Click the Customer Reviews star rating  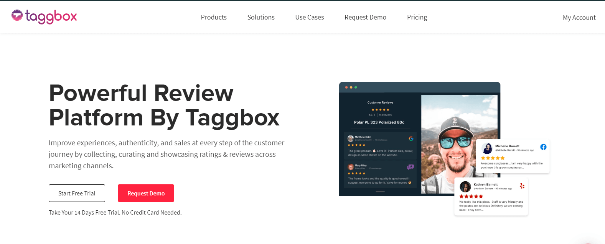pos(380,110)
